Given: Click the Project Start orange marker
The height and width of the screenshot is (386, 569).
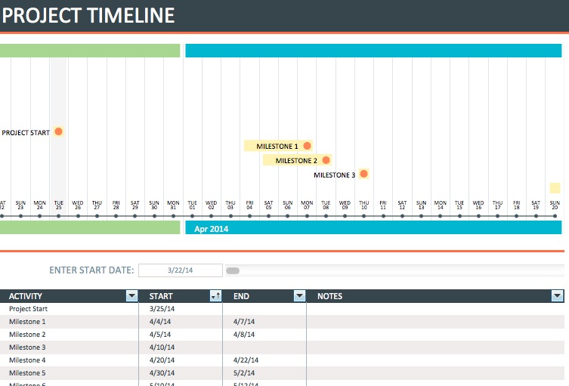Looking at the screenshot, I should (58, 131).
